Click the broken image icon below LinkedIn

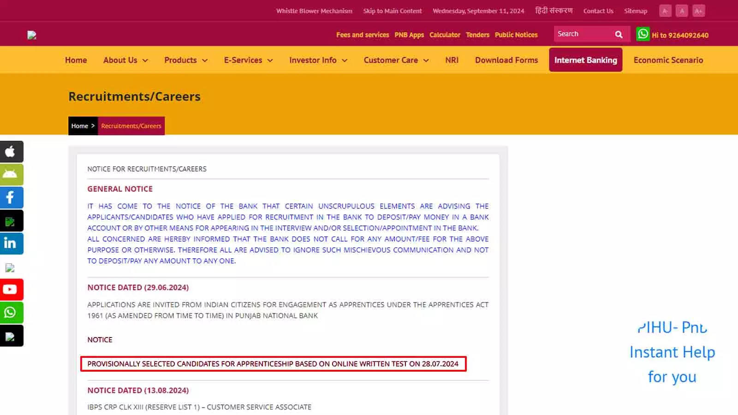10,268
